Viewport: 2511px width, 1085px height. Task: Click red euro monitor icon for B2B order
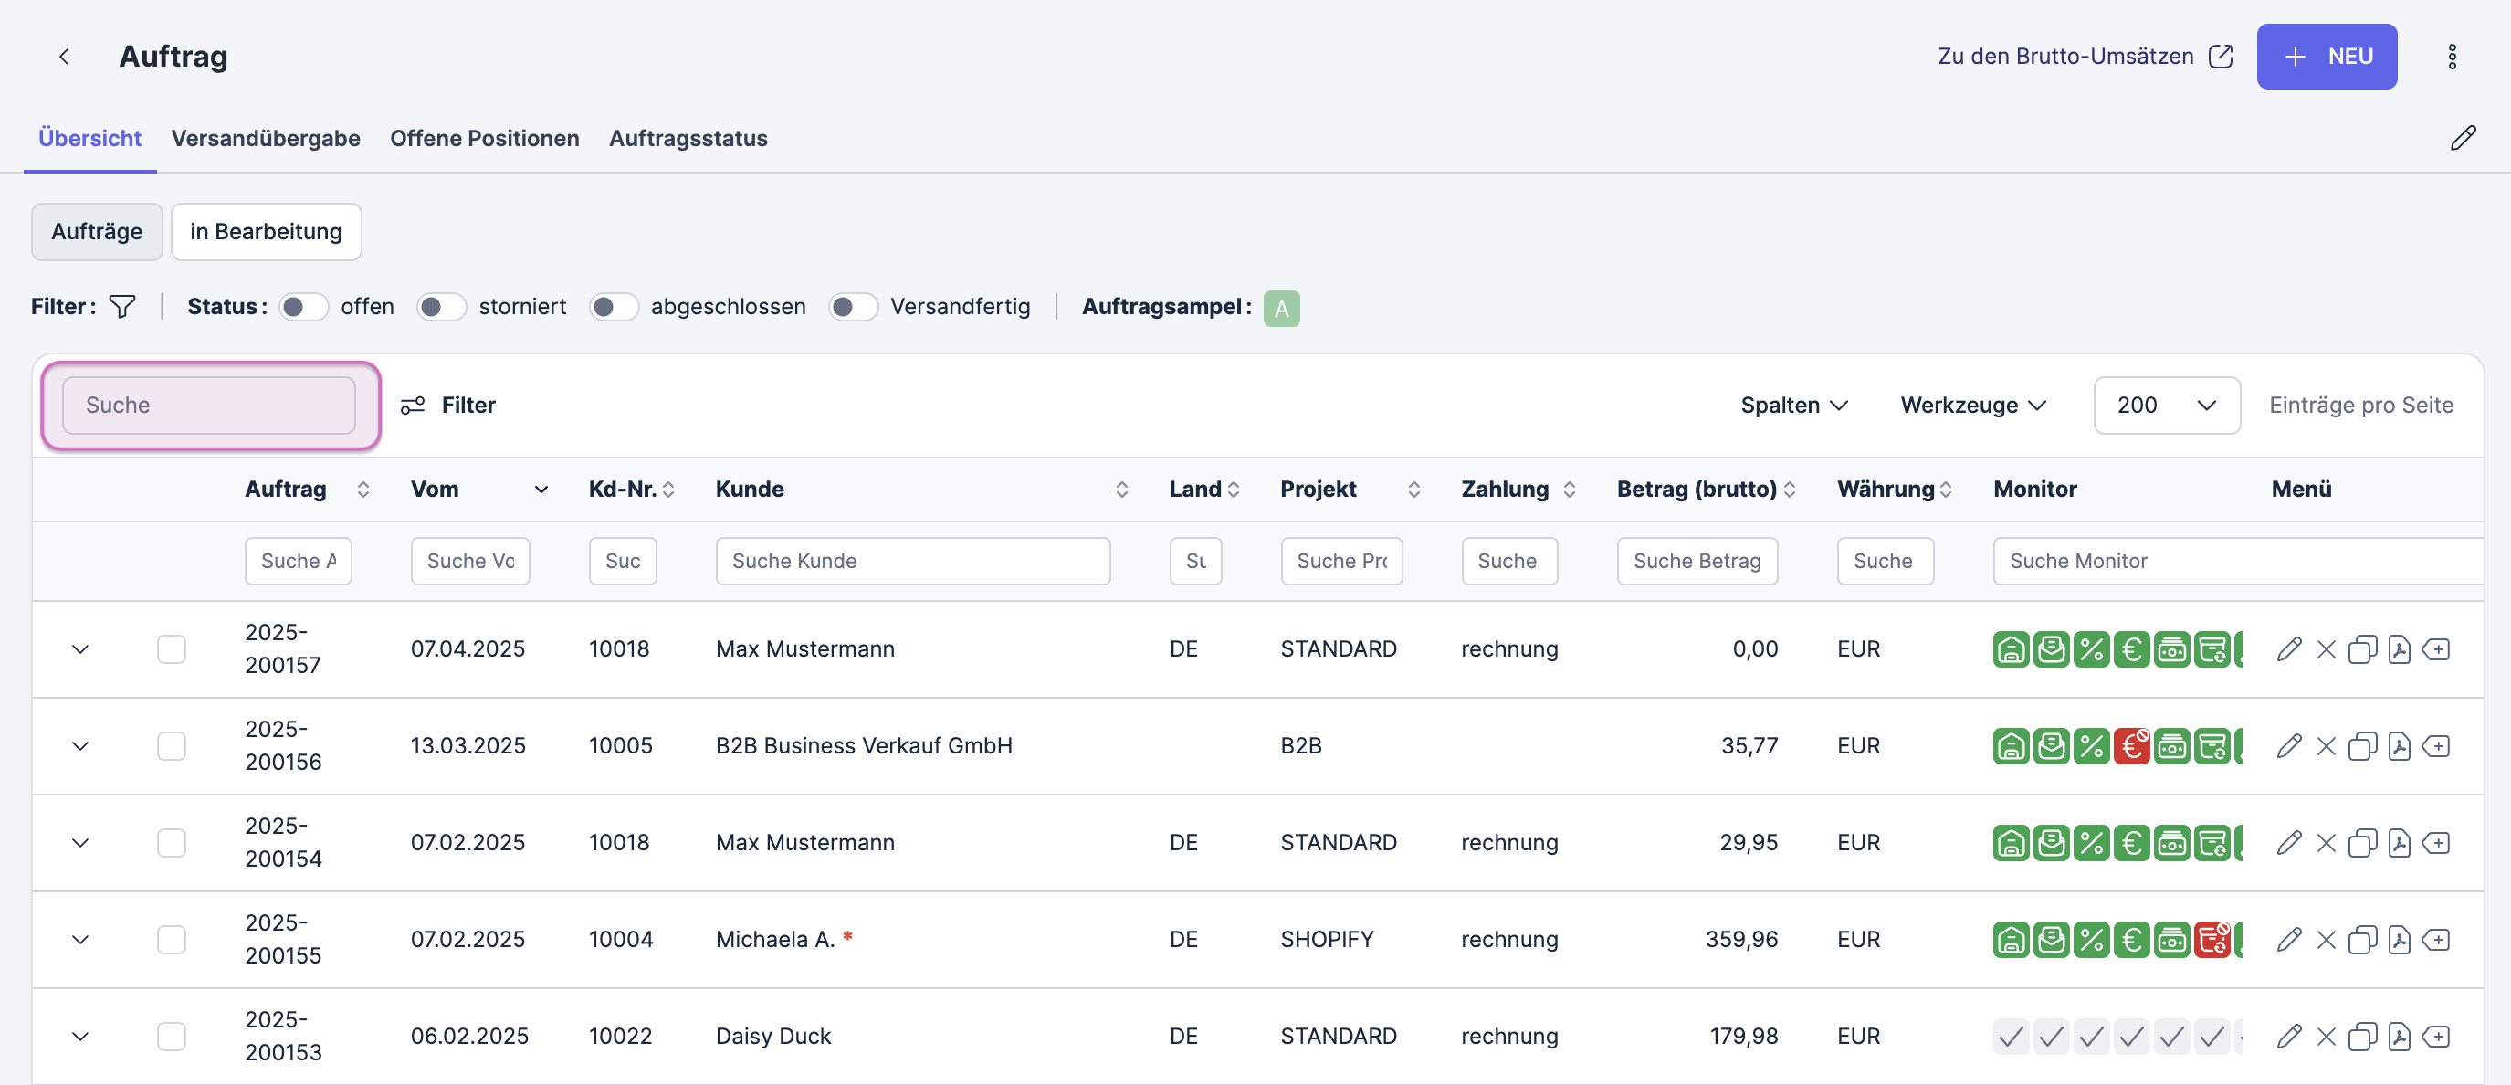(2132, 746)
